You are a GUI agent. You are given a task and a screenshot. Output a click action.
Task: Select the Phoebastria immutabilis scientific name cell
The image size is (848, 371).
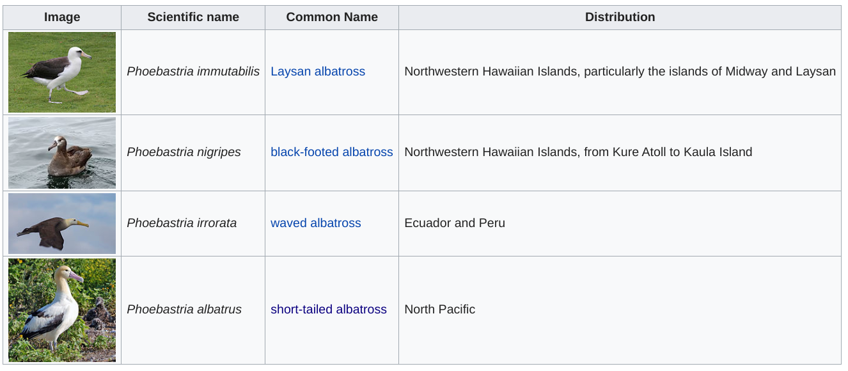(x=193, y=72)
